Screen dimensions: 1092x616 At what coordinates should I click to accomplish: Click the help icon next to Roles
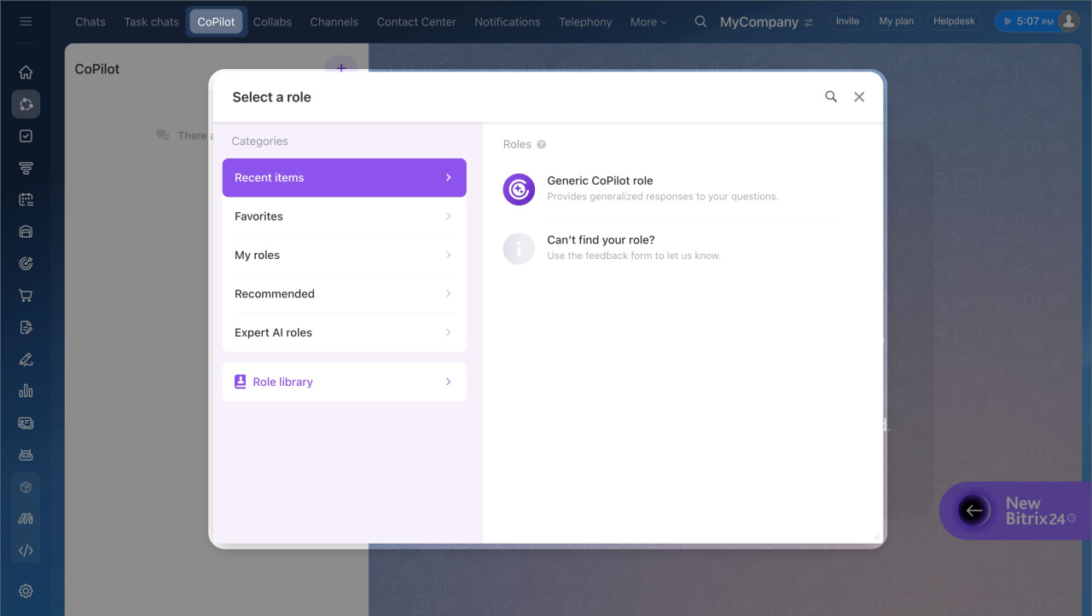[542, 145]
